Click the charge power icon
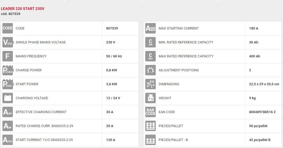 tap(8, 70)
